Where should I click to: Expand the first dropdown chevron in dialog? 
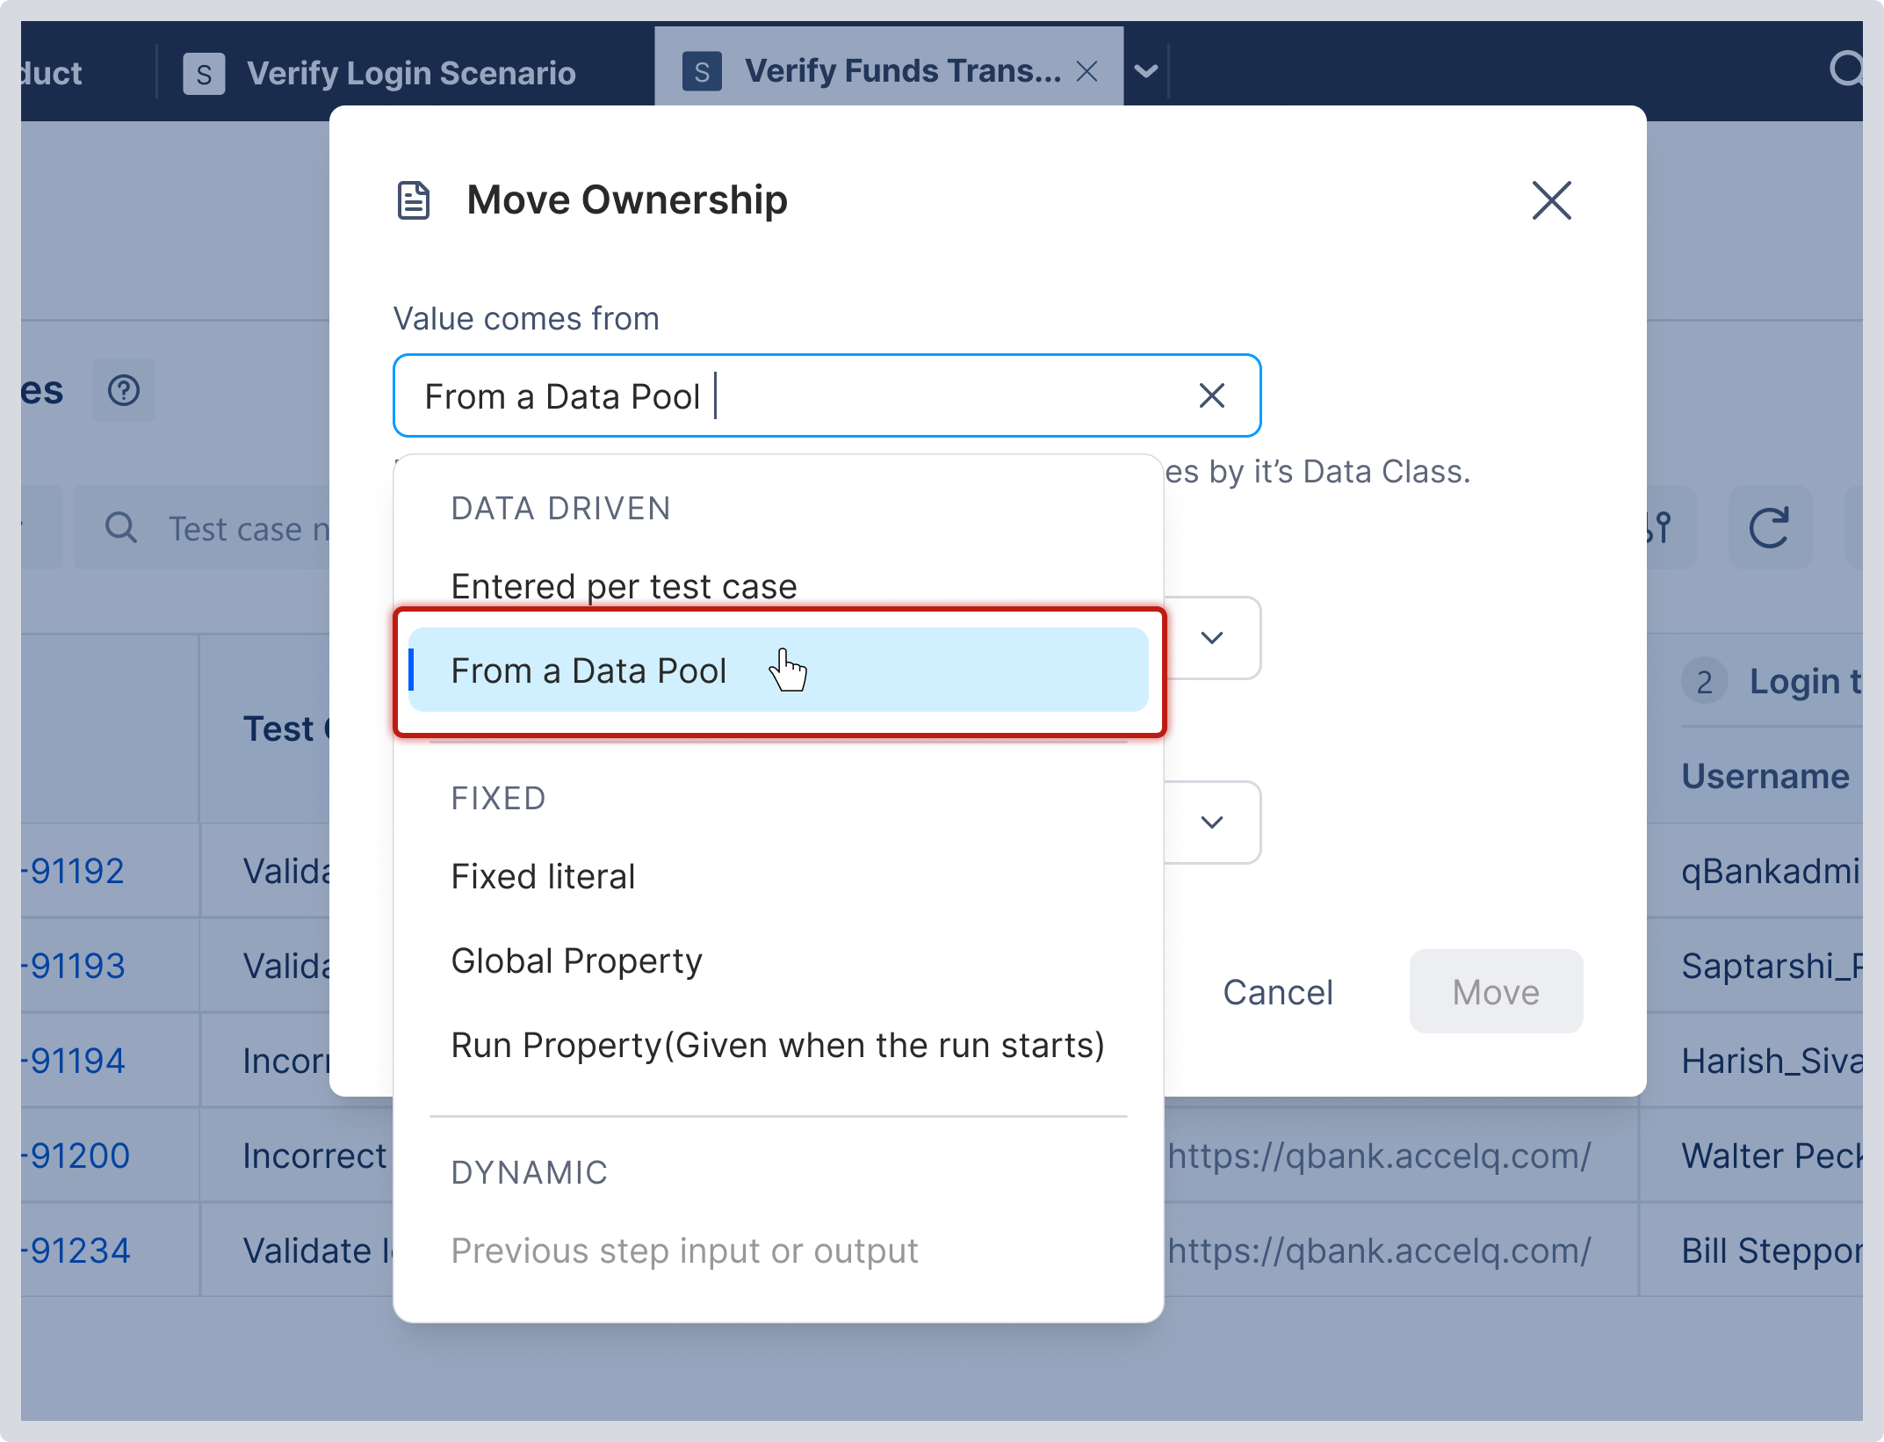pos(1212,638)
